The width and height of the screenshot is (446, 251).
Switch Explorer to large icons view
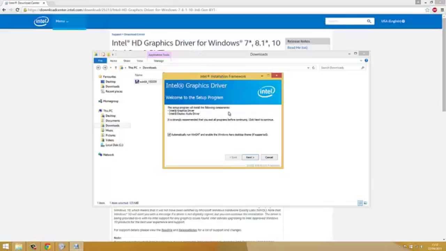365,203
